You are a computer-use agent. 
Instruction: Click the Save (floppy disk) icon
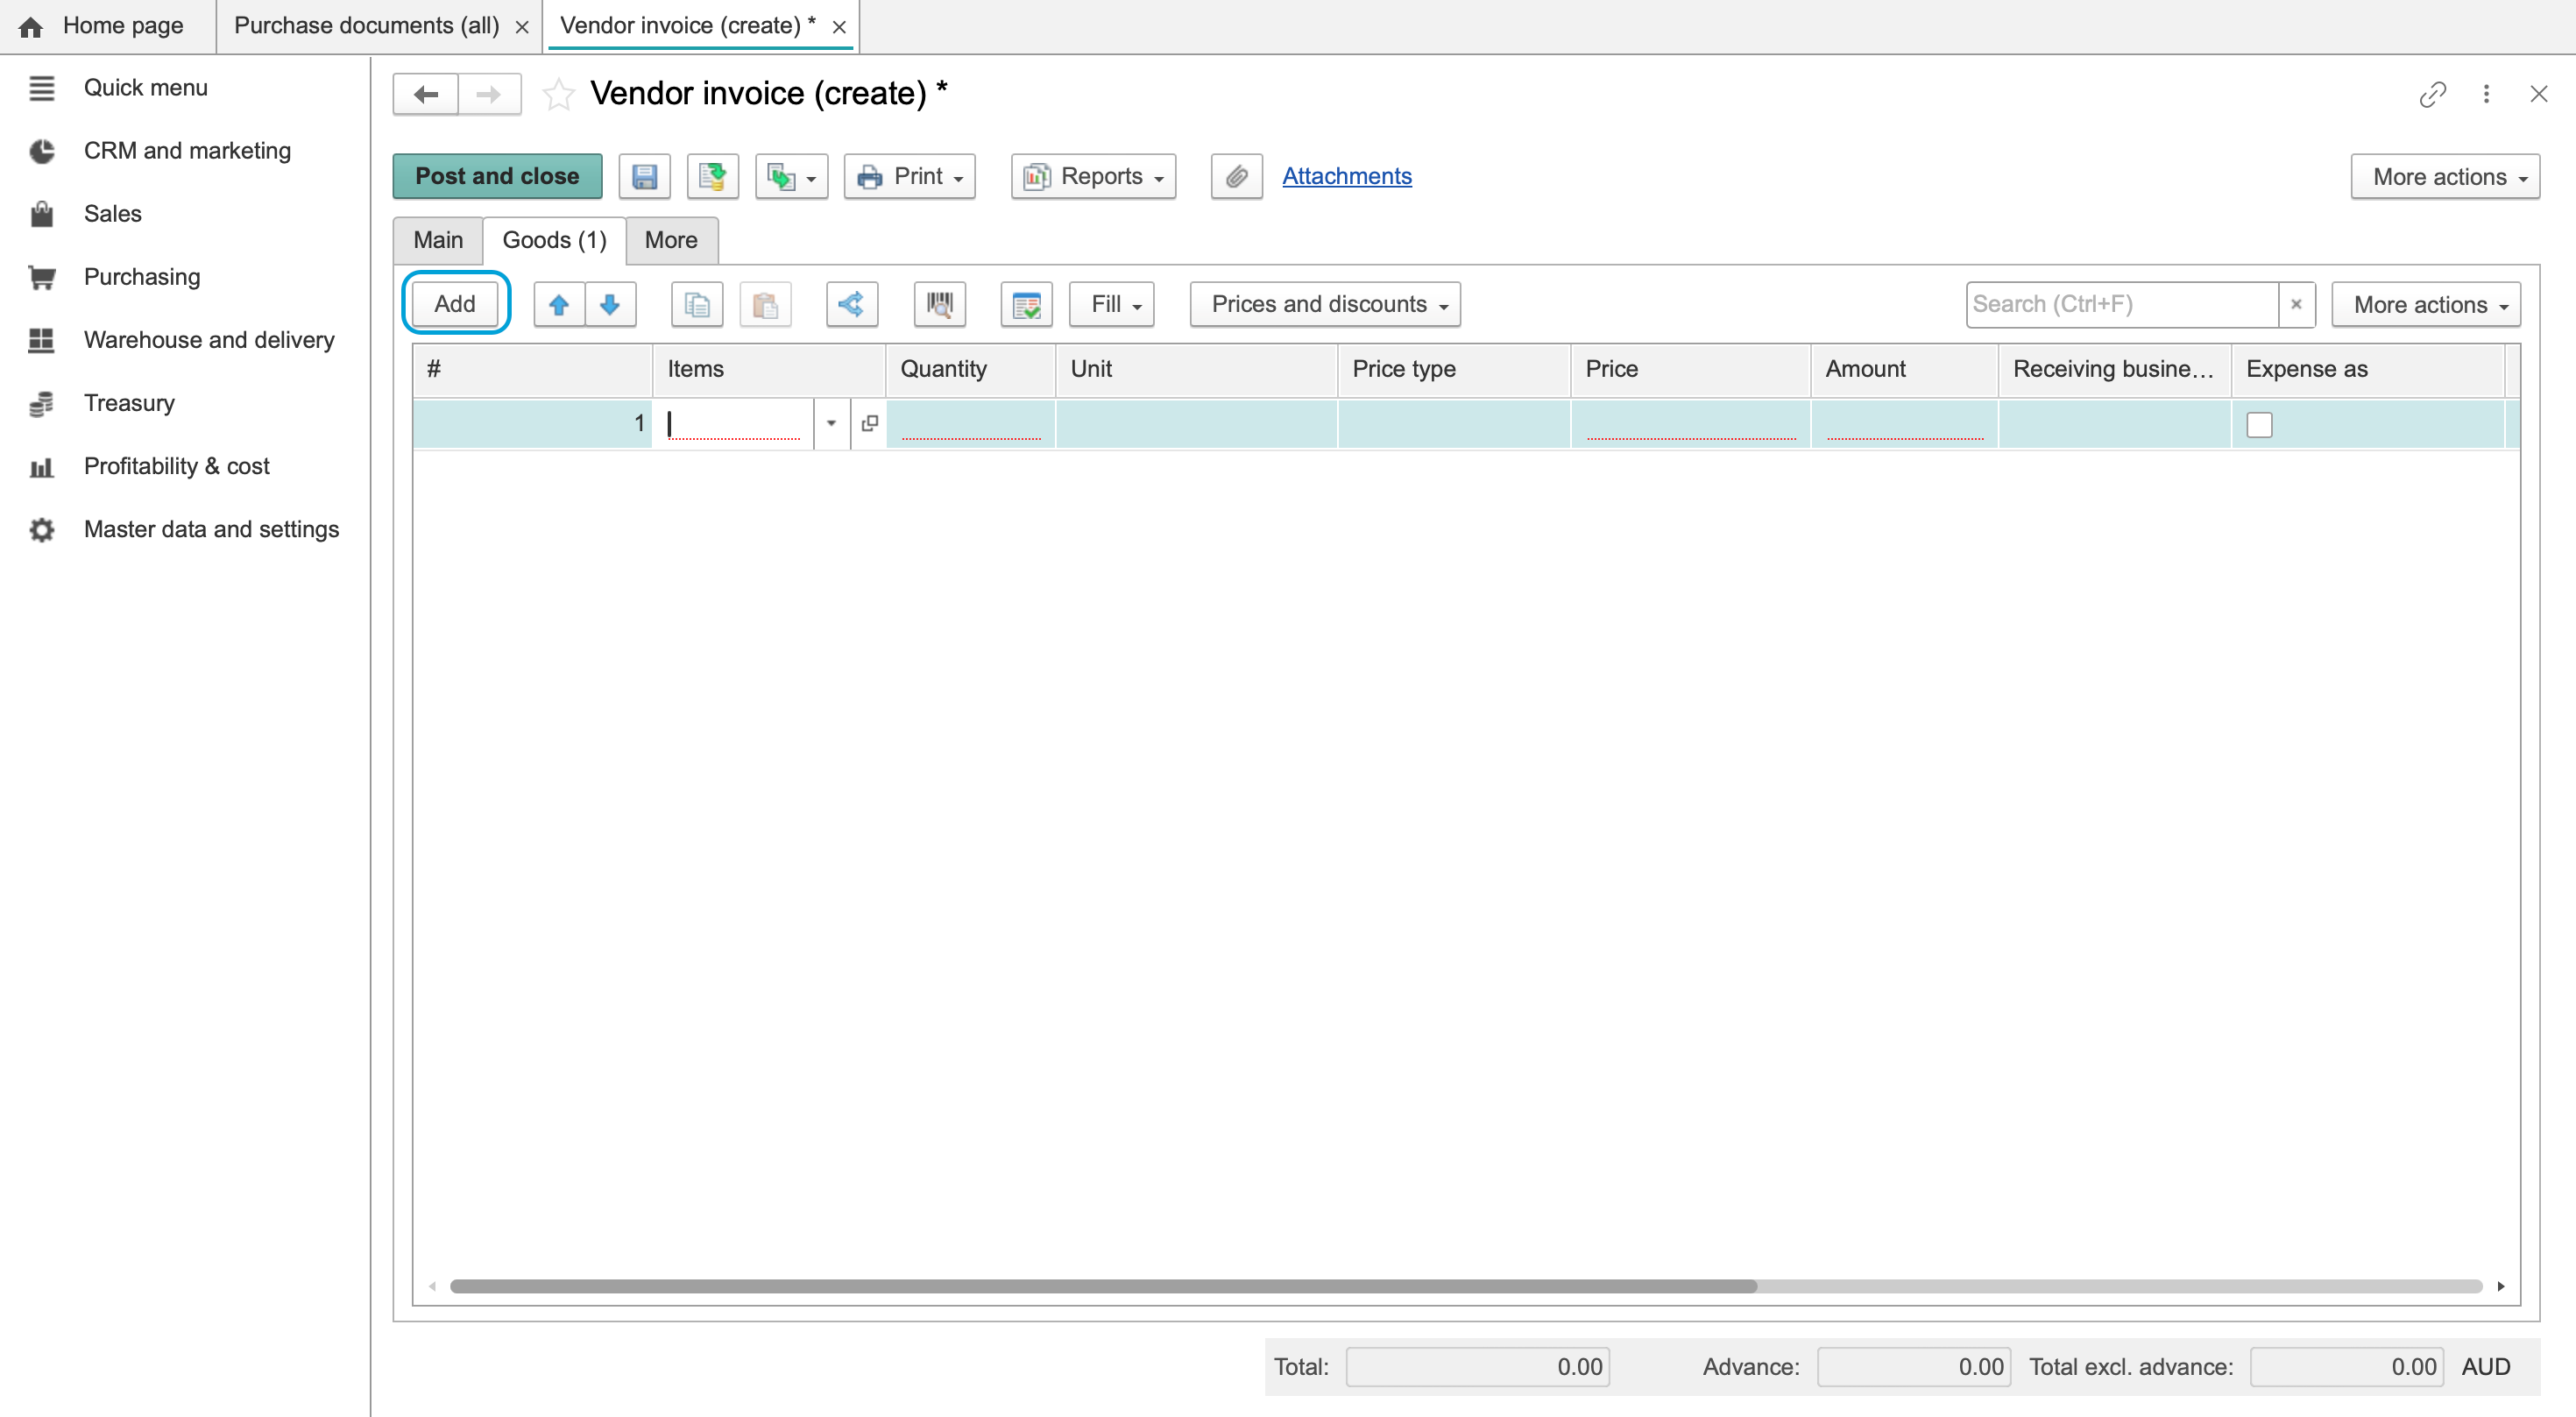pyautogui.click(x=645, y=176)
